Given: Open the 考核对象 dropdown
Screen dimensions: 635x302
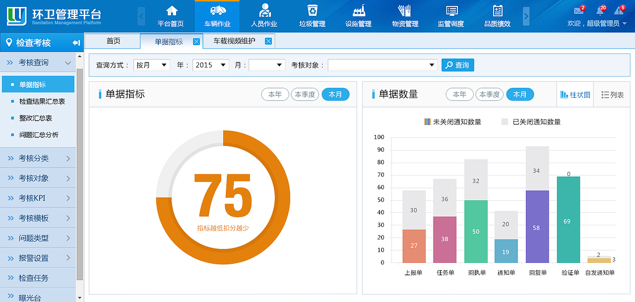Looking at the screenshot, I should [x=382, y=65].
